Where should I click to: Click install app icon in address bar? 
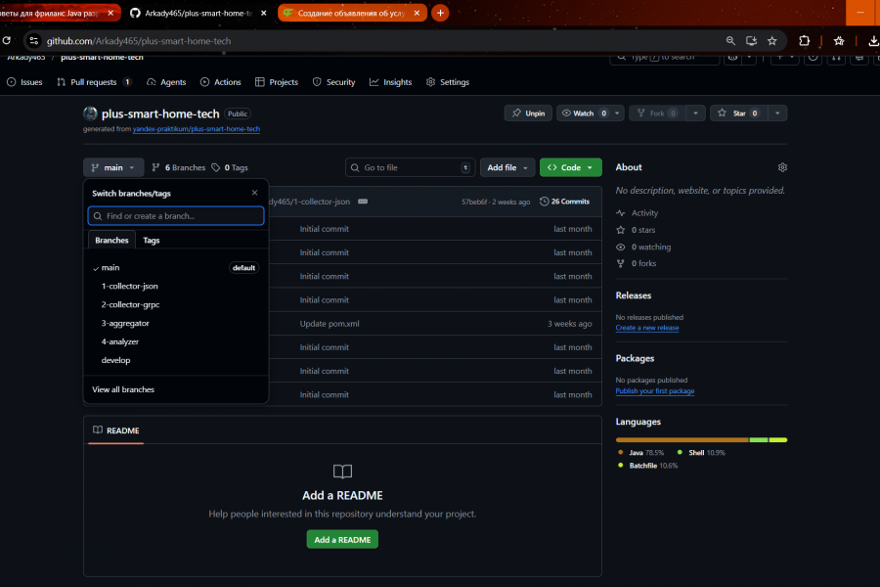point(751,40)
